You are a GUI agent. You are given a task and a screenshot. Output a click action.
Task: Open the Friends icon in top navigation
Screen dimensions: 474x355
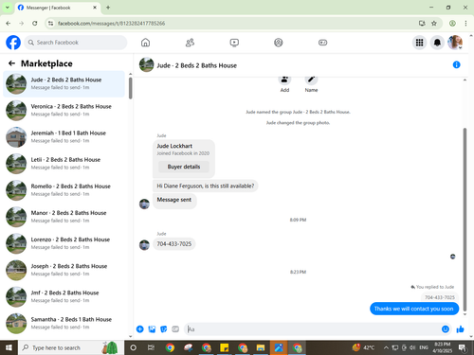click(190, 43)
